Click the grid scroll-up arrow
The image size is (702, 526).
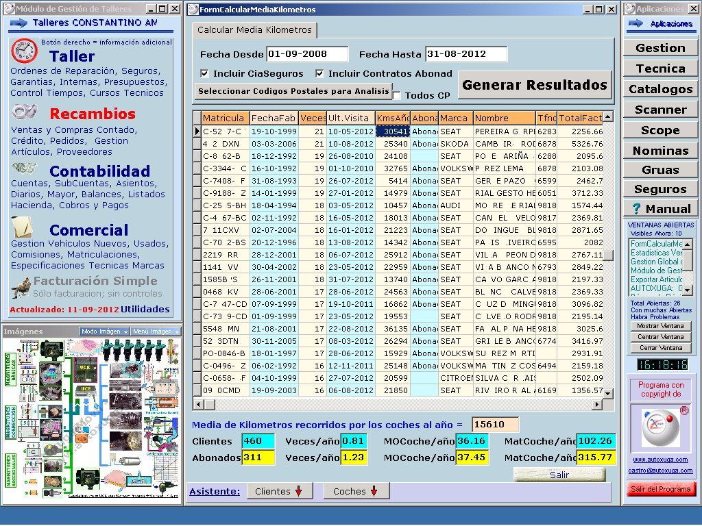tap(607, 116)
